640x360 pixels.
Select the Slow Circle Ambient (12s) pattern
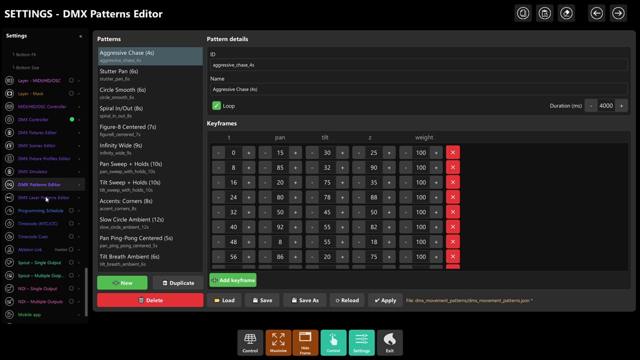[x=150, y=222]
